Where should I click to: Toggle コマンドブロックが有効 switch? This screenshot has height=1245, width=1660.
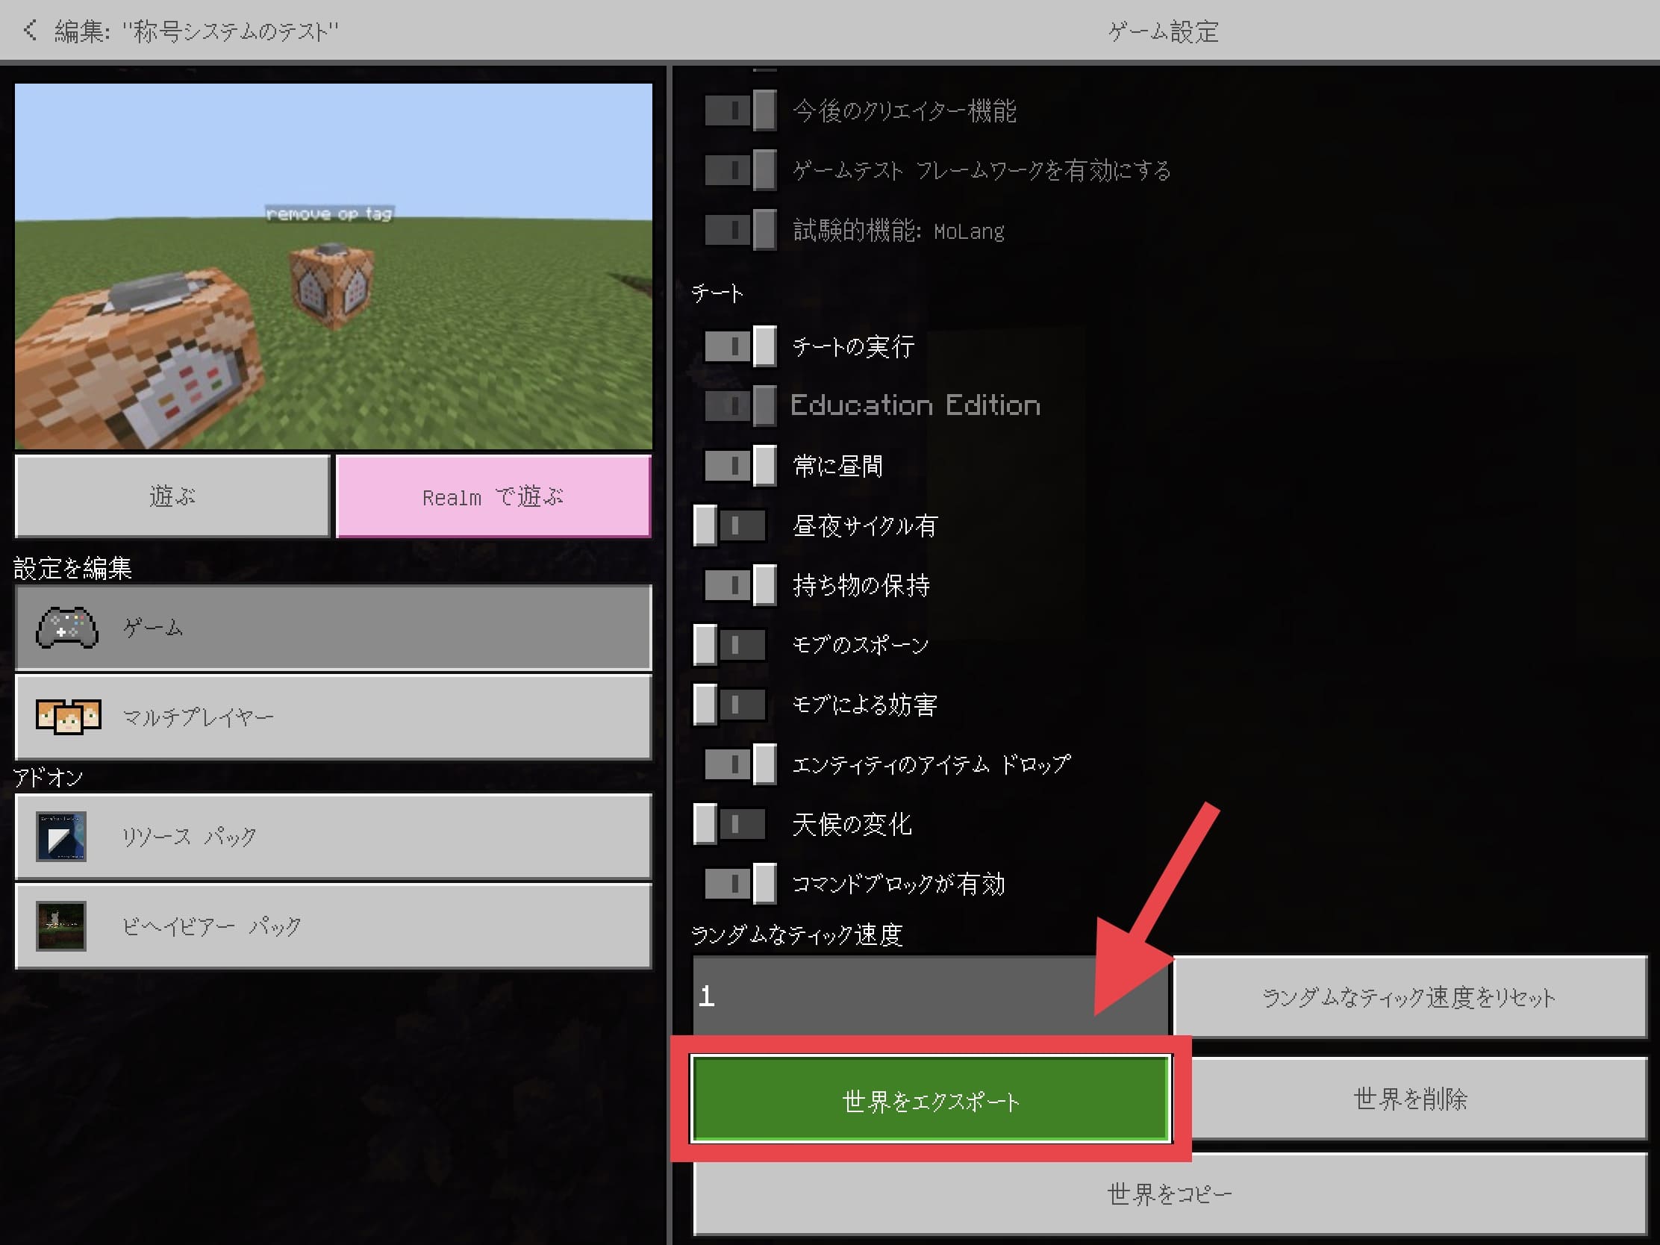[740, 883]
